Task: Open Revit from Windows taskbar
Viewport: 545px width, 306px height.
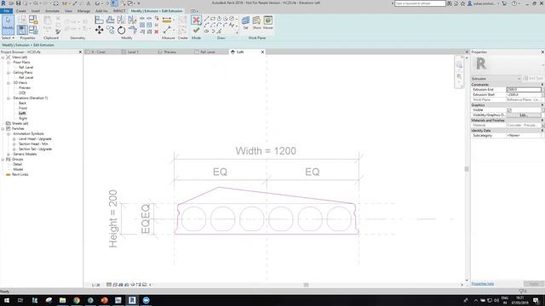Action: (x=132, y=300)
